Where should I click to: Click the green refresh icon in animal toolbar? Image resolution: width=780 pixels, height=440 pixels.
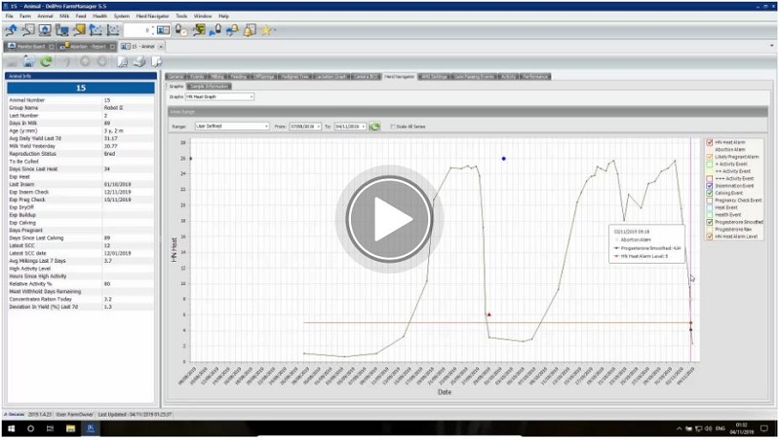(x=46, y=61)
